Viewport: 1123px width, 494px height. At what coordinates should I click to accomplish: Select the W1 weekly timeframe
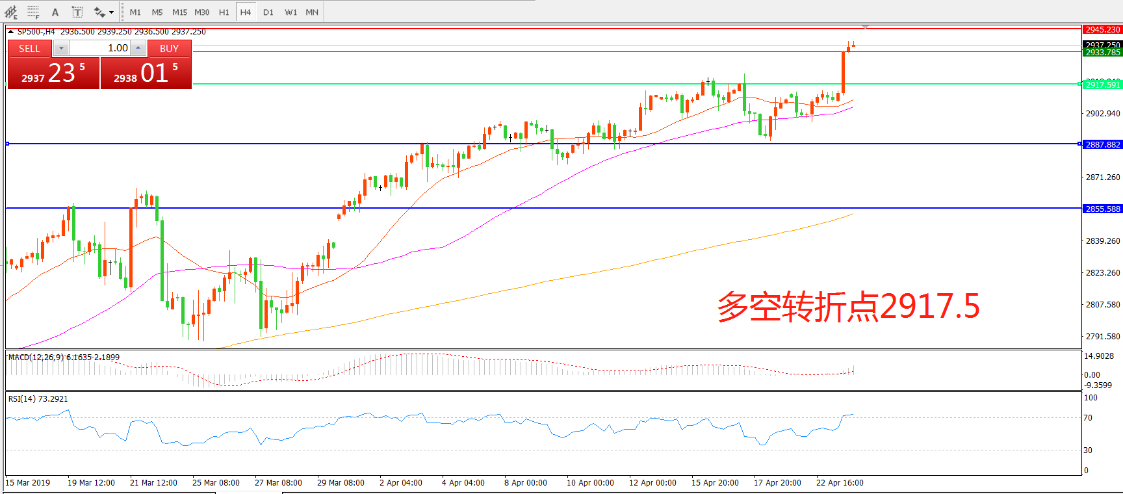pos(290,12)
